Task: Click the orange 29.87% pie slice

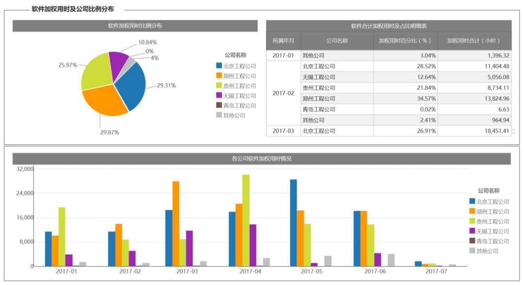Action: pos(104,102)
